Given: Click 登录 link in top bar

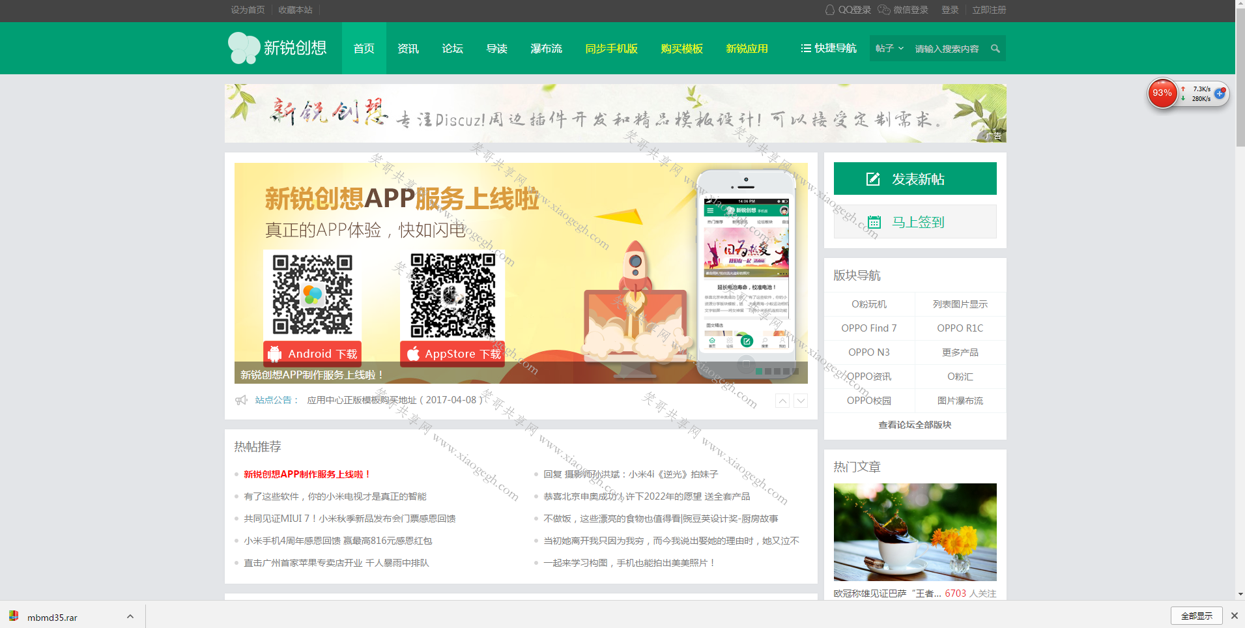Looking at the screenshot, I should tap(950, 10).
